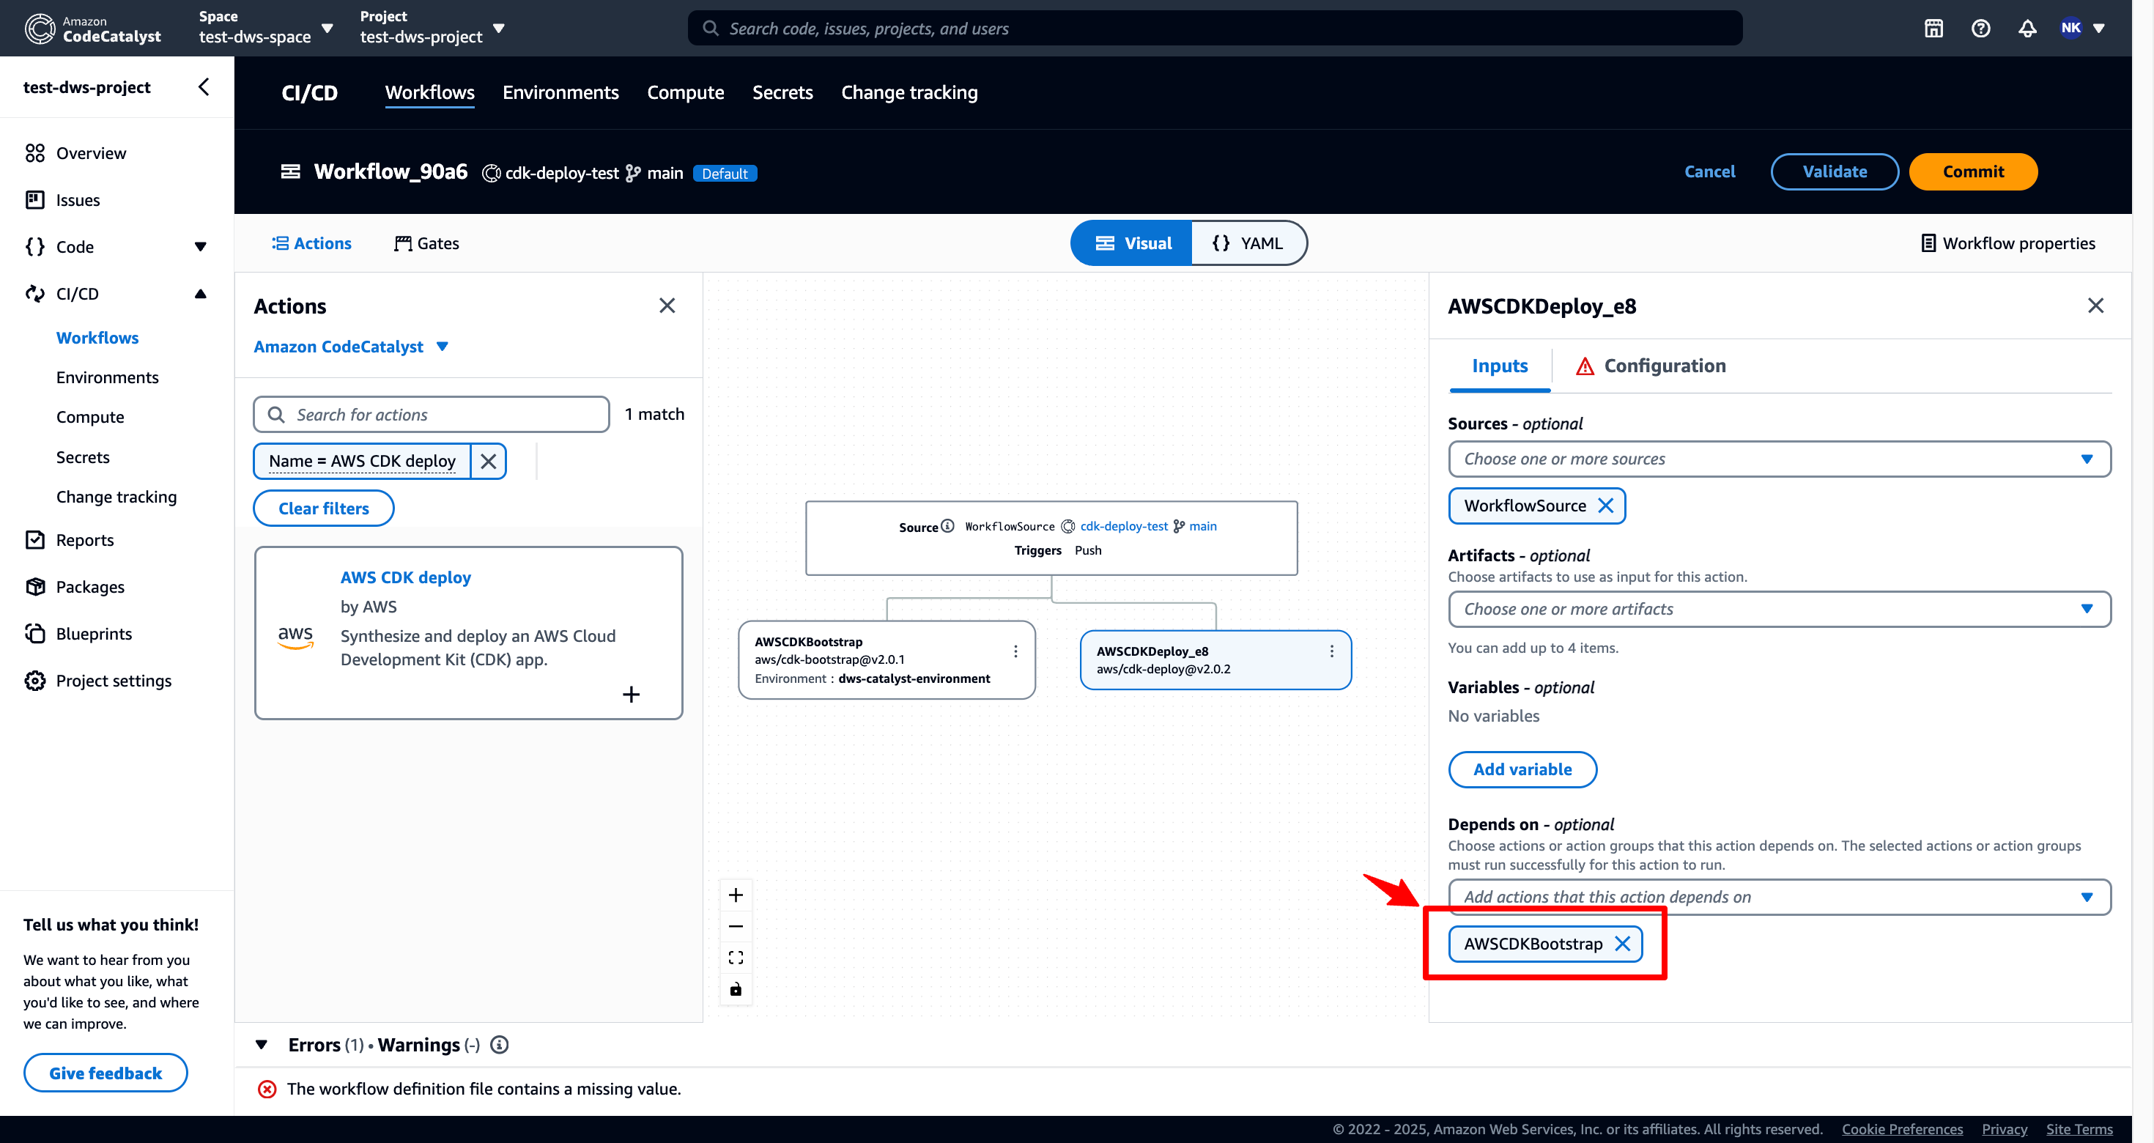The height and width of the screenshot is (1143, 2154).
Task: Open the Environments tab in CI/CD header
Action: [560, 93]
